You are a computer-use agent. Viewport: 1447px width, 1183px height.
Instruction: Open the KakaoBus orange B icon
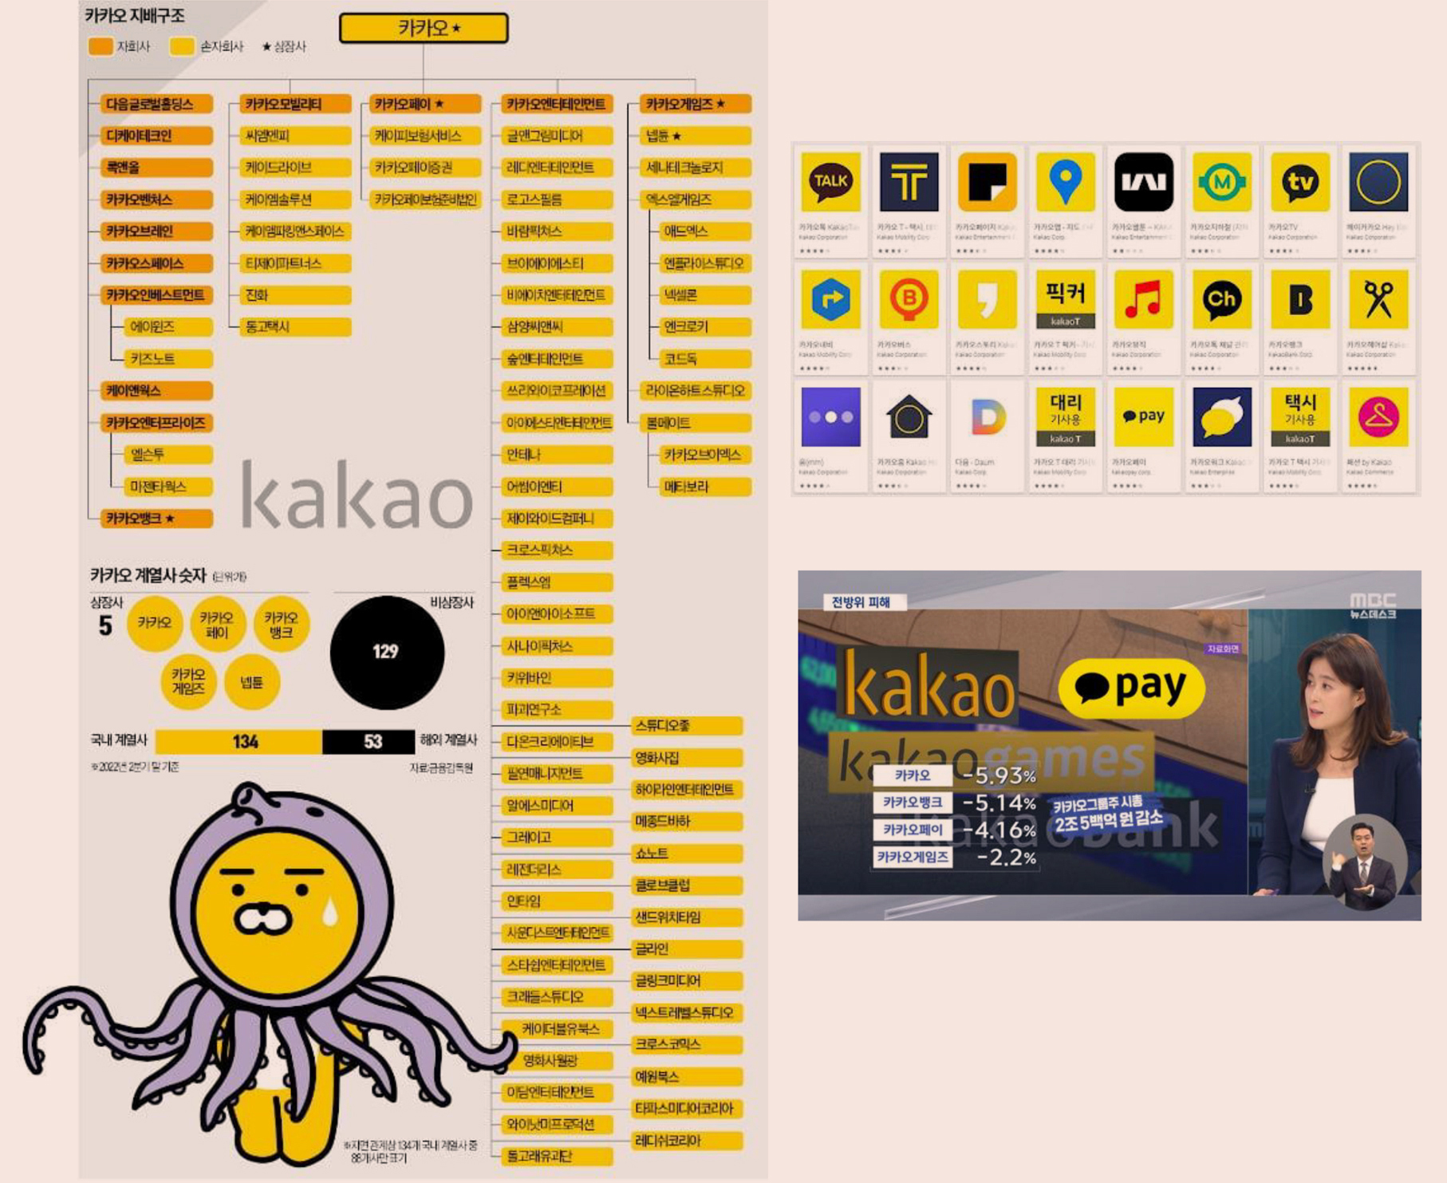(x=909, y=299)
